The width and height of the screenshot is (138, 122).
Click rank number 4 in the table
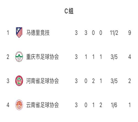pyautogui.click(x=8, y=105)
